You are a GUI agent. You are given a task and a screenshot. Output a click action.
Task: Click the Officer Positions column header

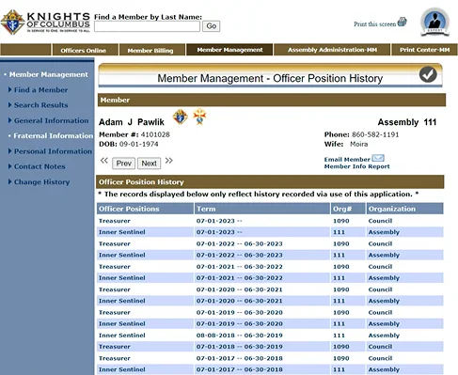(145, 209)
